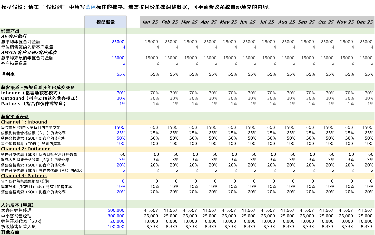375x235 pixels.
Task: Select the AM/CS 客户经理/客户成功 subheading
Action: coord(29,52)
